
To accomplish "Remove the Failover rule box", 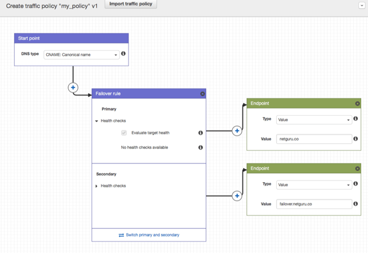I will click(x=202, y=94).
